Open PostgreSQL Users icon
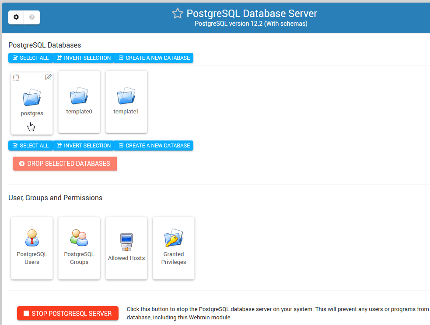The width and height of the screenshot is (430, 325). (x=32, y=238)
